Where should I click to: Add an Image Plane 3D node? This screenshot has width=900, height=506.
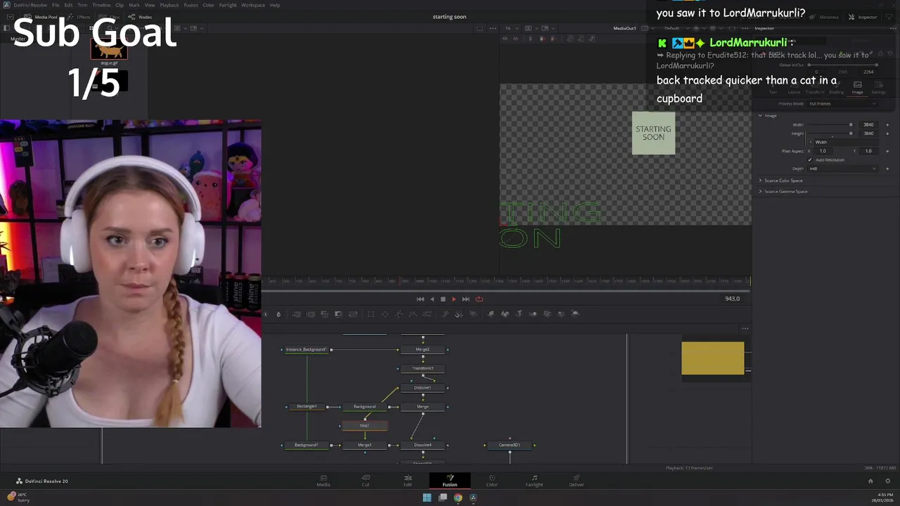(x=491, y=314)
